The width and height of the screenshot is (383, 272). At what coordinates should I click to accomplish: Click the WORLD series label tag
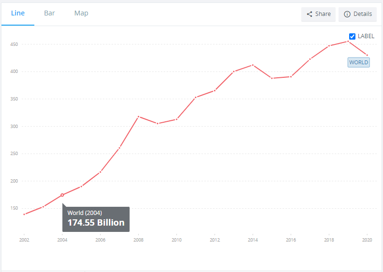point(358,62)
